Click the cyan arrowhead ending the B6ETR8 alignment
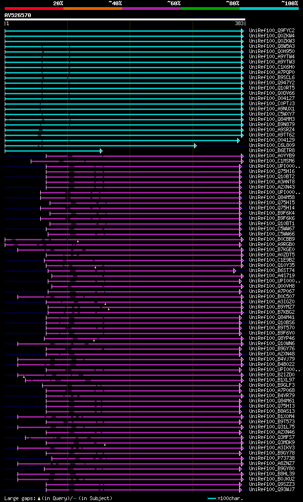This screenshot has width=303, height=502. pos(101,151)
